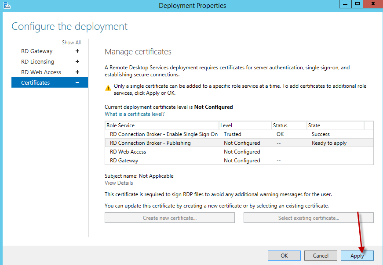The image size is (383, 265).
Task: Click the Show All link
Action: tap(71, 43)
